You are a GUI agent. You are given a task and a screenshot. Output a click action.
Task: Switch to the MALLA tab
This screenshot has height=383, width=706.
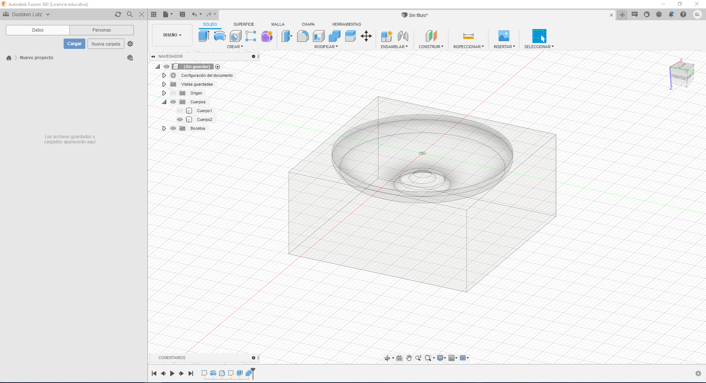[x=278, y=24]
